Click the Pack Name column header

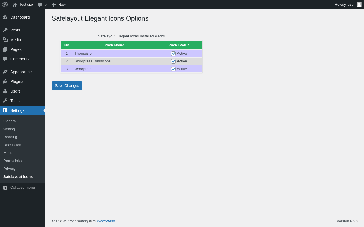[x=114, y=45]
